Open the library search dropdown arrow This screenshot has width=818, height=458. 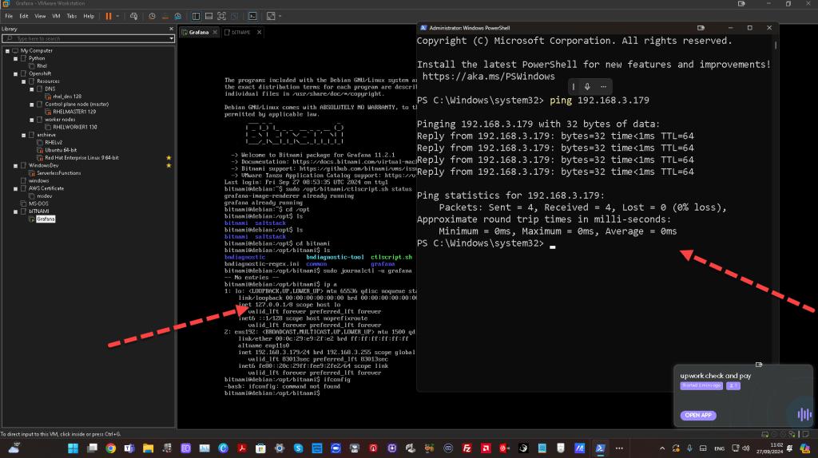tap(171, 38)
